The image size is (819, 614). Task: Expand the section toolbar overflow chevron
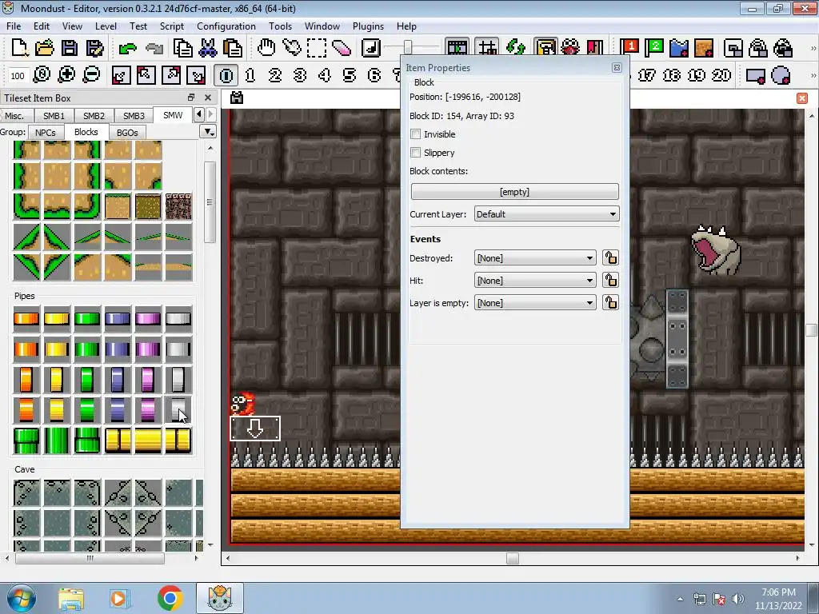(813, 76)
